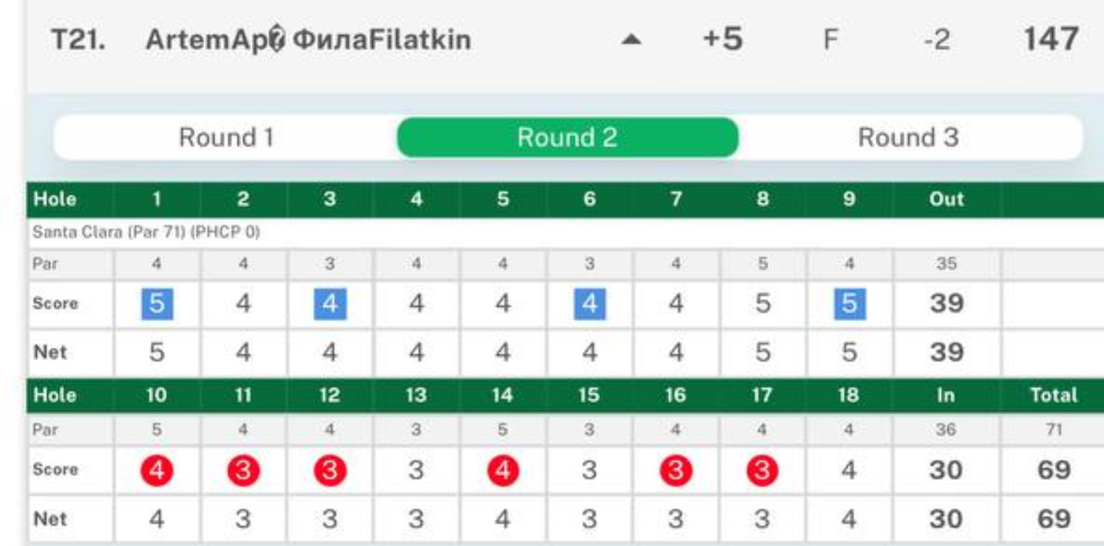This screenshot has height=546, width=1104.
Task: Click the player's total score of 147
Action: 1050,39
